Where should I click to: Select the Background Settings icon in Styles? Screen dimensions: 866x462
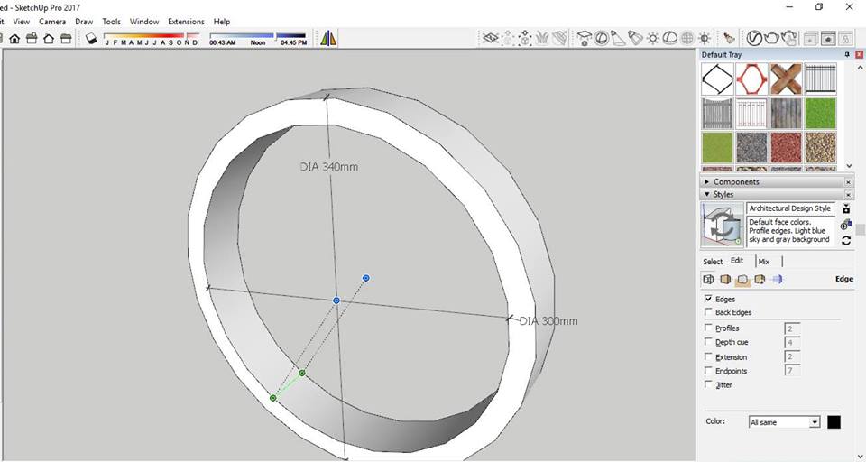click(742, 280)
